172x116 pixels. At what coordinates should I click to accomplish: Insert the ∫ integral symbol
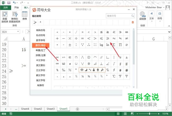pyautogui.click(x=114, y=64)
